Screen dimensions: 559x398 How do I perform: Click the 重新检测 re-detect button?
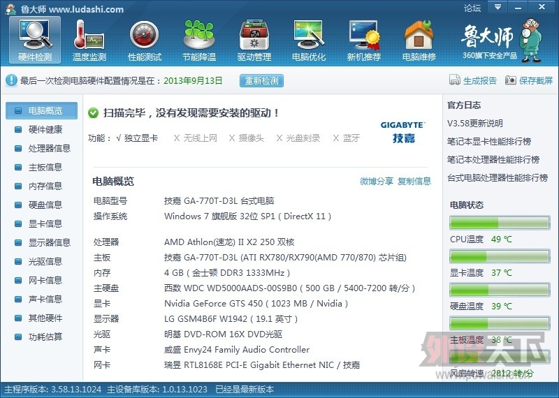(261, 81)
